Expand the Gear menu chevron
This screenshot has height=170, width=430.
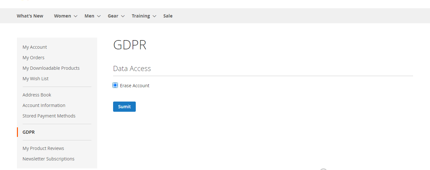pos(123,16)
